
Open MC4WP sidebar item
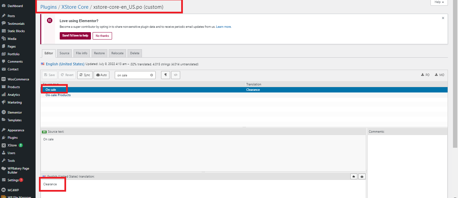tap(13, 190)
